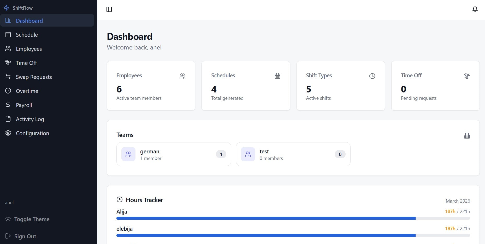Sign Out of the account
The height and width of the screenshot is (244, 485).
tap(25, 236)
